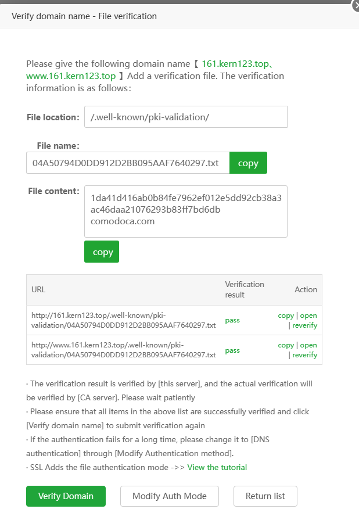Open the View the tutorial link
Image resolution: width=359 pixels, height=527 pixels.
pos(217,467)
